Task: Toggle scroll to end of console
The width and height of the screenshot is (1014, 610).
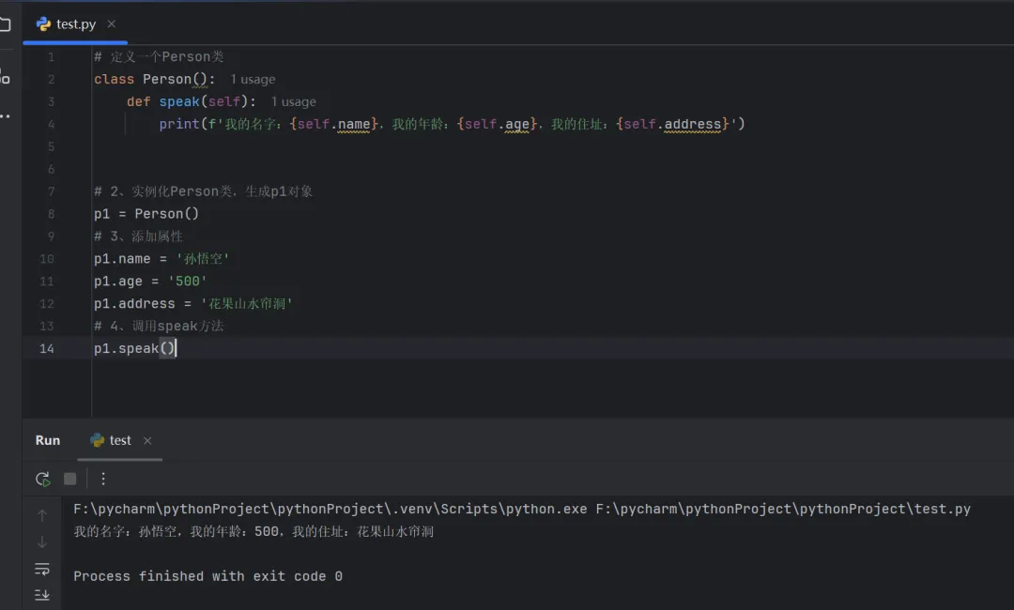Action: click(42, 594)
